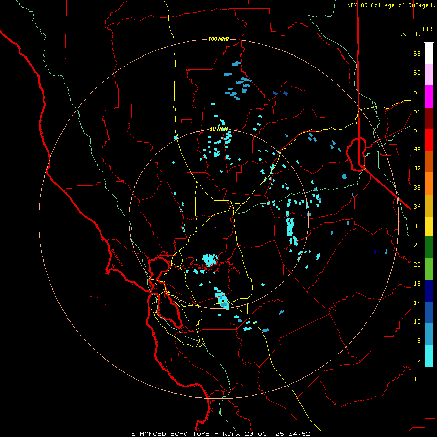The image size is (437, 437).
Task: Click the light blue legend swatch
Action: coord(429,334)
